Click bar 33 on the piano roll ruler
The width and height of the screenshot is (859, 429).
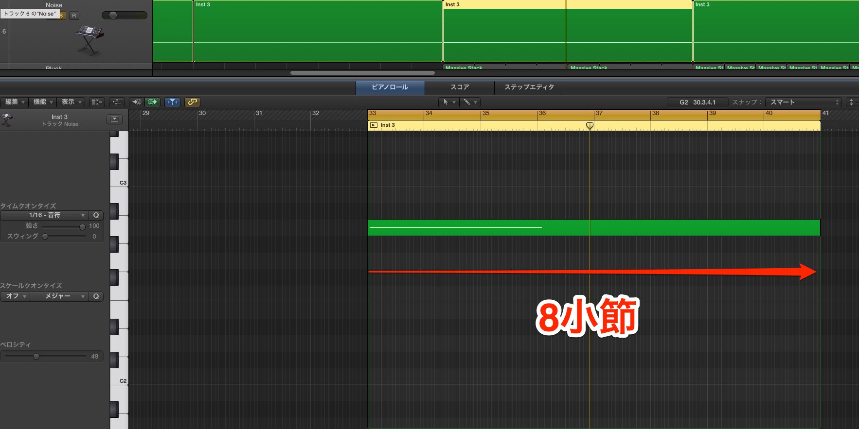(x=373, y=113)
